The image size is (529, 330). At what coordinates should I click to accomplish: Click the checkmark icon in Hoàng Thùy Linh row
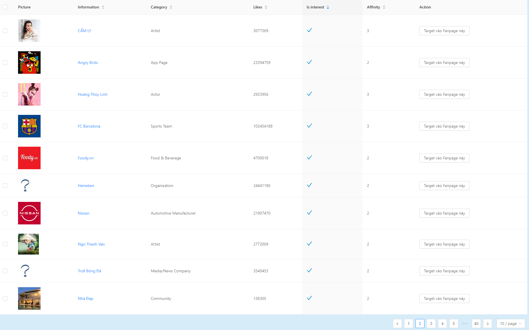click(309, 94)
